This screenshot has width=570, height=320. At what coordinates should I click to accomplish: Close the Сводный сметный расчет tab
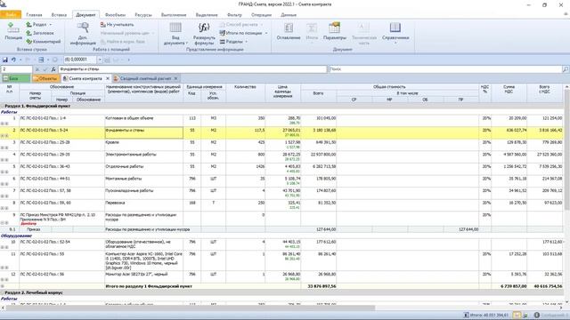(176, 78)
